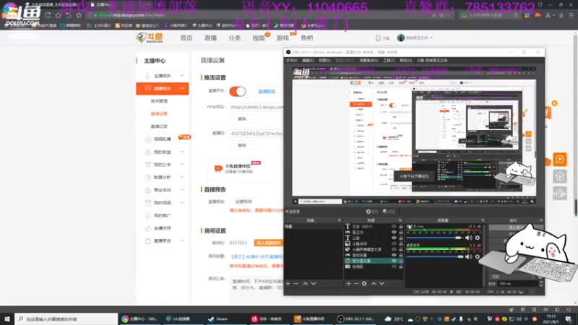Expand the 我的公会 sidebar section
The height and width of the screenshot is (325, 578).
pos(182,165)
